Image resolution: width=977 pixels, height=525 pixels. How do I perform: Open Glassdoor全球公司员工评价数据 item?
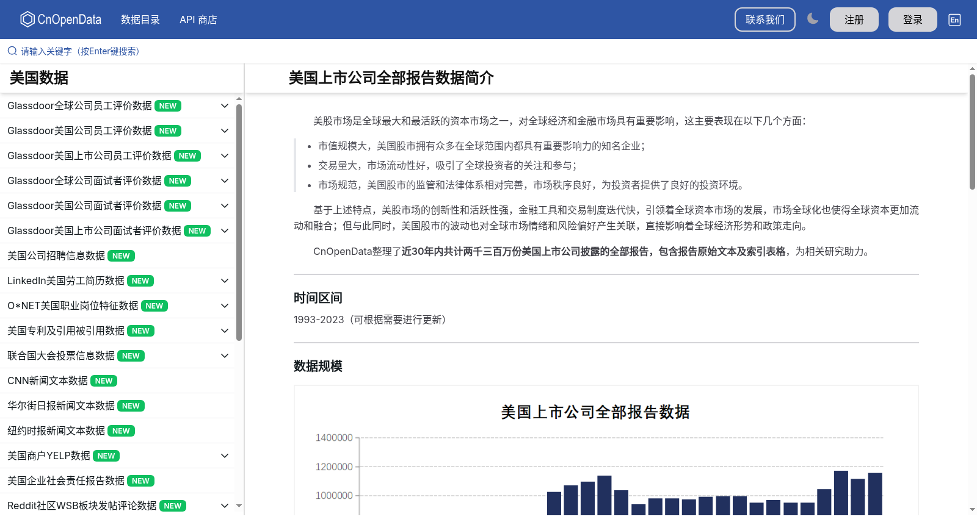[79, 106]
